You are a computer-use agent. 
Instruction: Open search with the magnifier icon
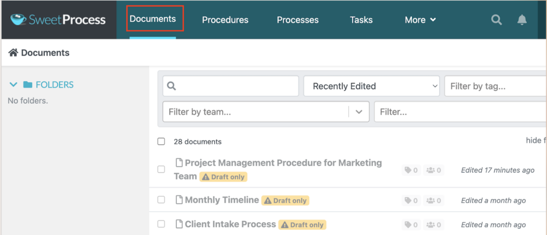[496, 20]
